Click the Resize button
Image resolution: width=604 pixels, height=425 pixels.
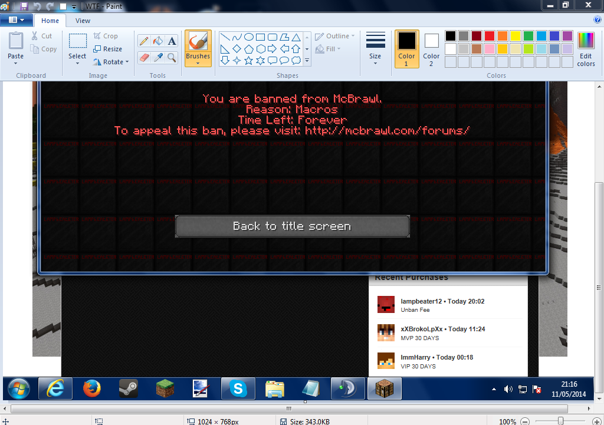coord(108,49)
